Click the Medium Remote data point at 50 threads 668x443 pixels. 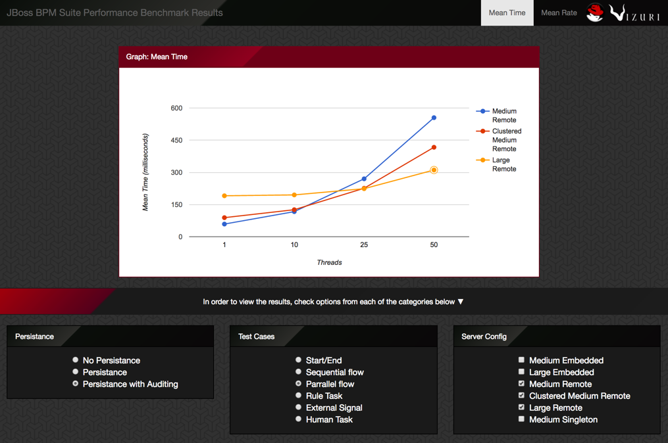coord(434,118)
